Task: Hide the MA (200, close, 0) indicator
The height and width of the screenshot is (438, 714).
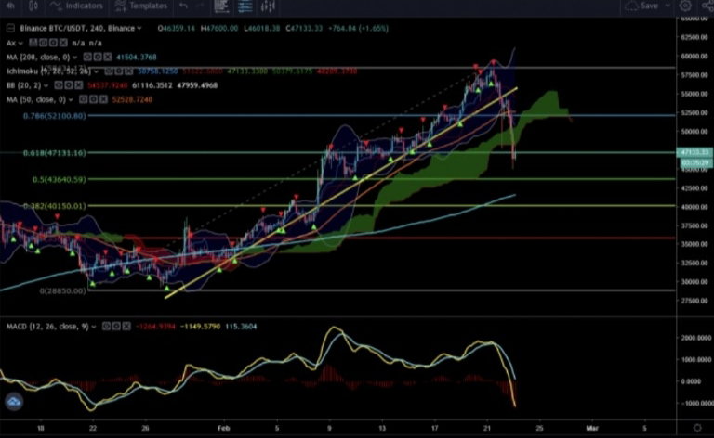Action: pyautogui.click(x=87, y=58)
